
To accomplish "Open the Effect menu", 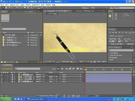I will pos(28,5).
